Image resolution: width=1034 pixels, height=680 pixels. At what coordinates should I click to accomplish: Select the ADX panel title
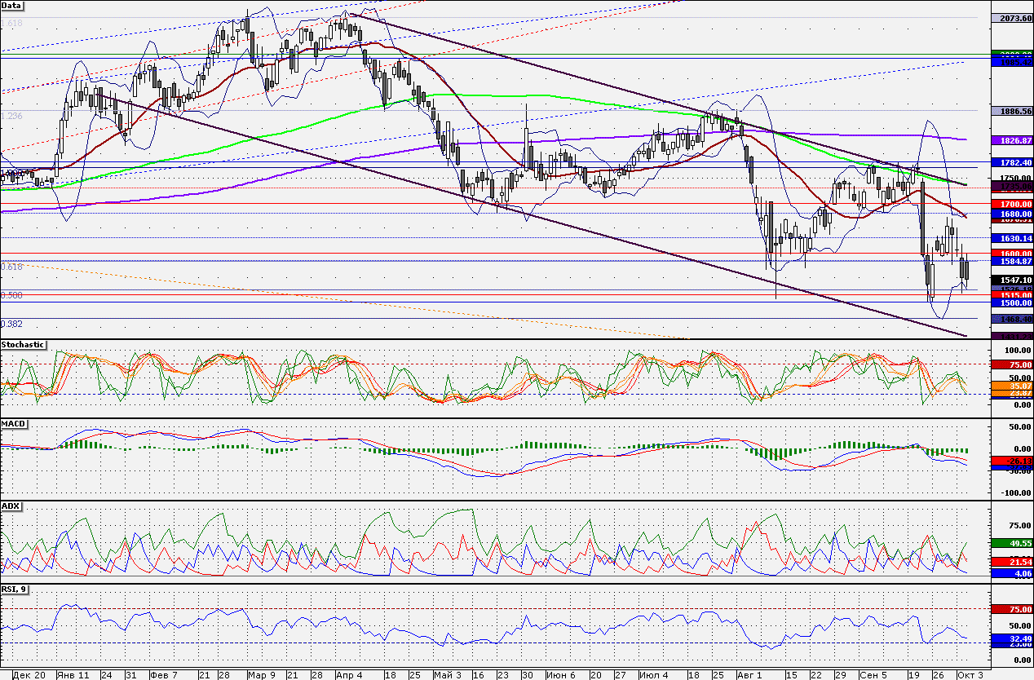click(x=11, y=506)
